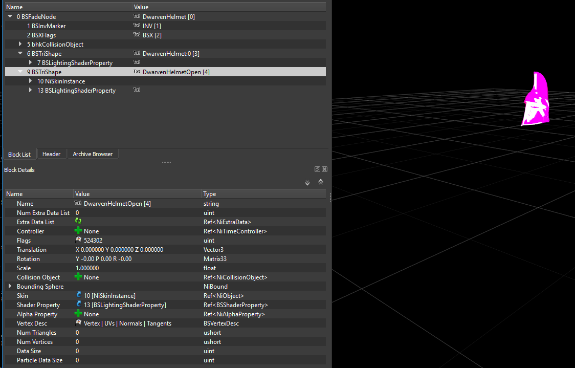
Task: Select the Rotation value Y -0.00 P 0.00
Action: pyautogui.click(x=103, y=258)
